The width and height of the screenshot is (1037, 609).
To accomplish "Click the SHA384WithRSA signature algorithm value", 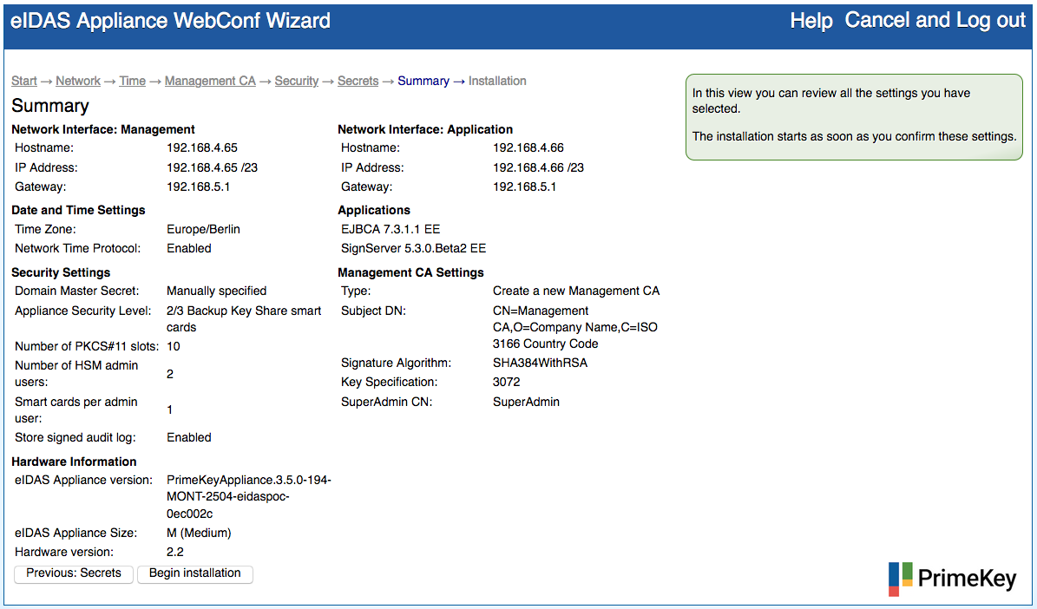I will coord(540,363).
